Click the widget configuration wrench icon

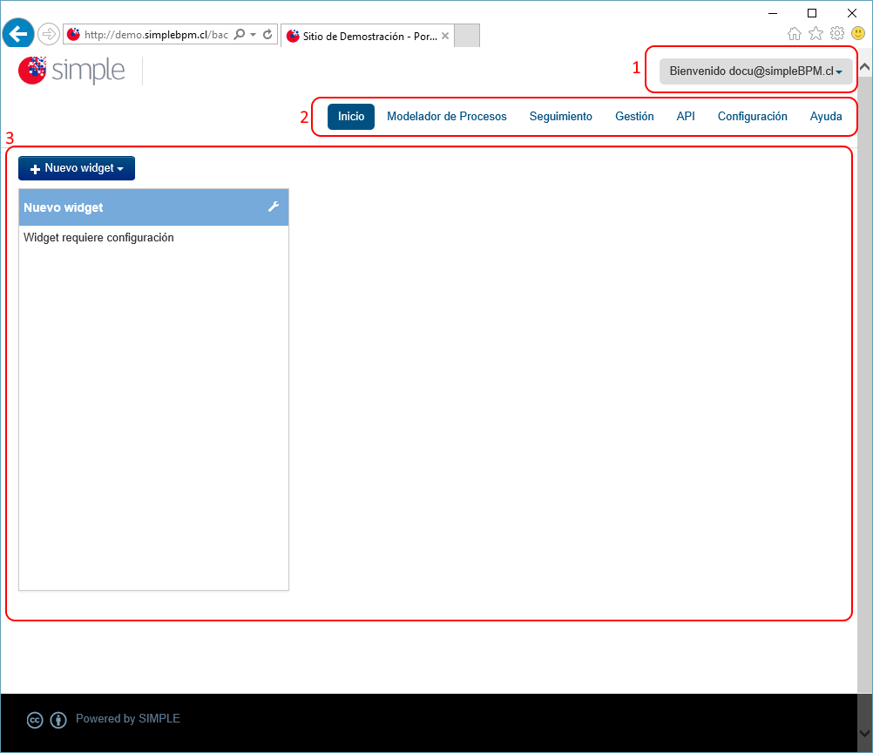[274, 207]
